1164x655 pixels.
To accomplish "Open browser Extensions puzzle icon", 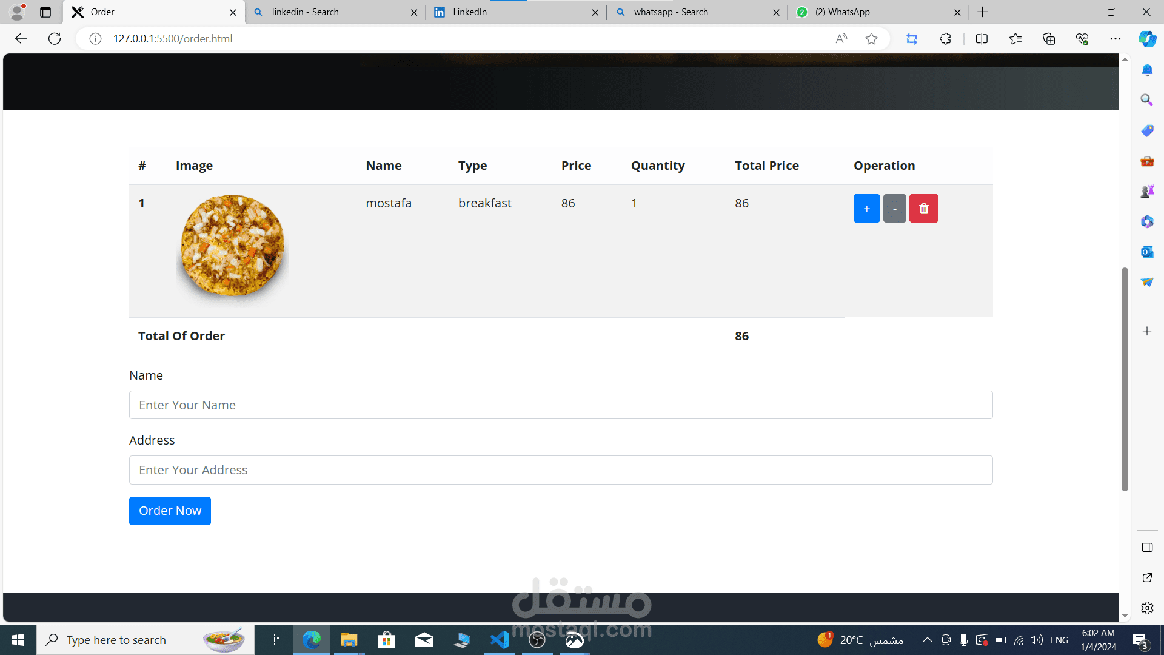I will pyautogui.click(x=945, y=39).
